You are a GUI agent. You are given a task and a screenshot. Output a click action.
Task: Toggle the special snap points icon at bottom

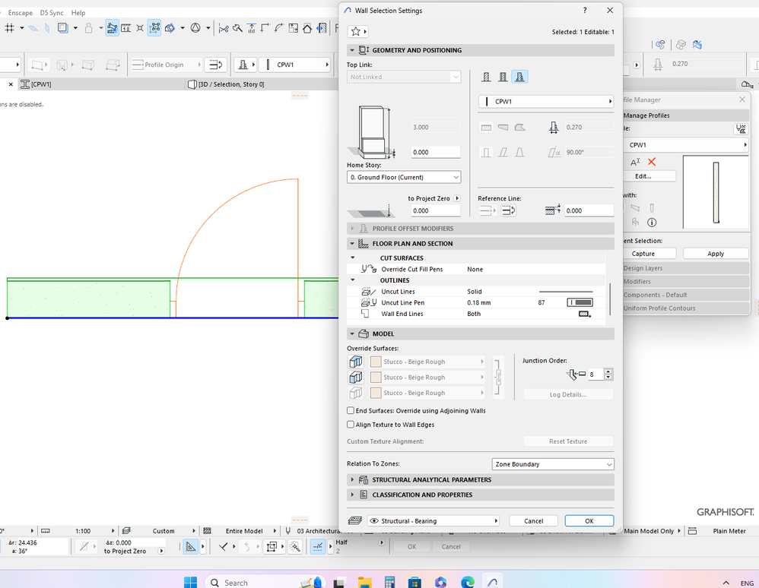(x=318, y=547)
